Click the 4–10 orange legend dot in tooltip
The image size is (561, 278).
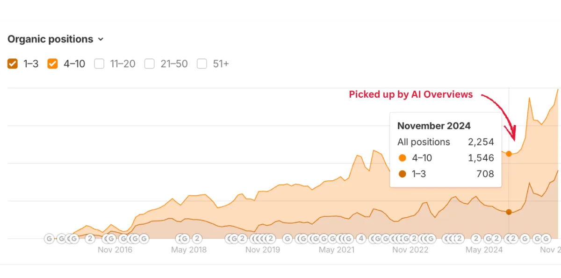coord(403,158)
